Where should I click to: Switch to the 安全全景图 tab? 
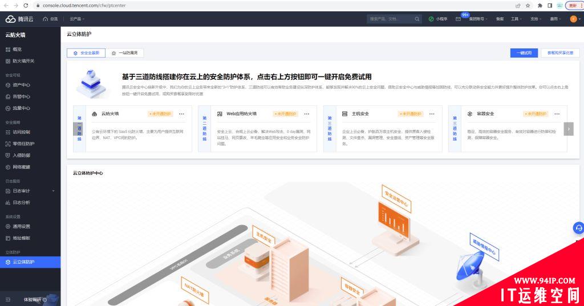(x=86, y=53)
